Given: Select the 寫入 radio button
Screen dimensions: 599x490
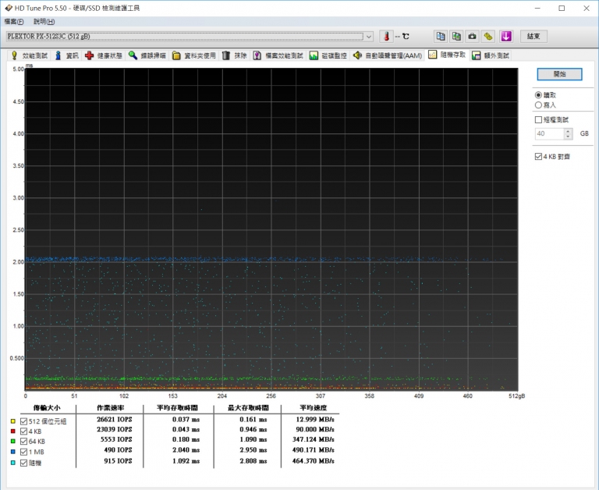Looking at the screenshot, I should click(x=538, y=105).
